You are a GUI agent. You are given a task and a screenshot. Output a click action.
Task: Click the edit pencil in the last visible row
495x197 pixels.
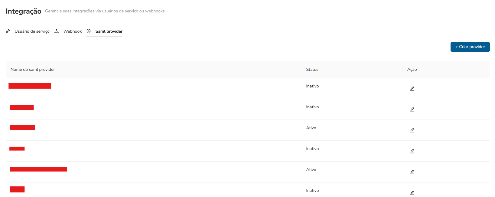click(x=412, y=193)
